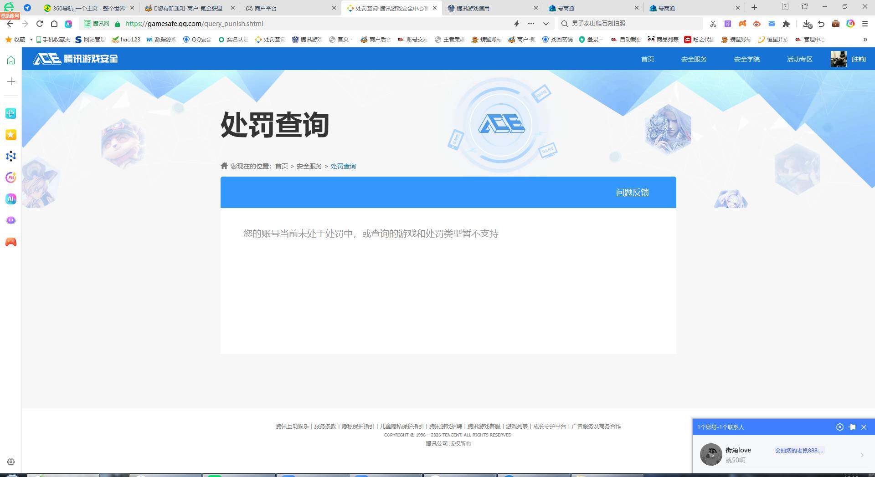875x477 pixels.
Task: Expand the 街角love contact chevron in chat panel
Action: (861, 455)
